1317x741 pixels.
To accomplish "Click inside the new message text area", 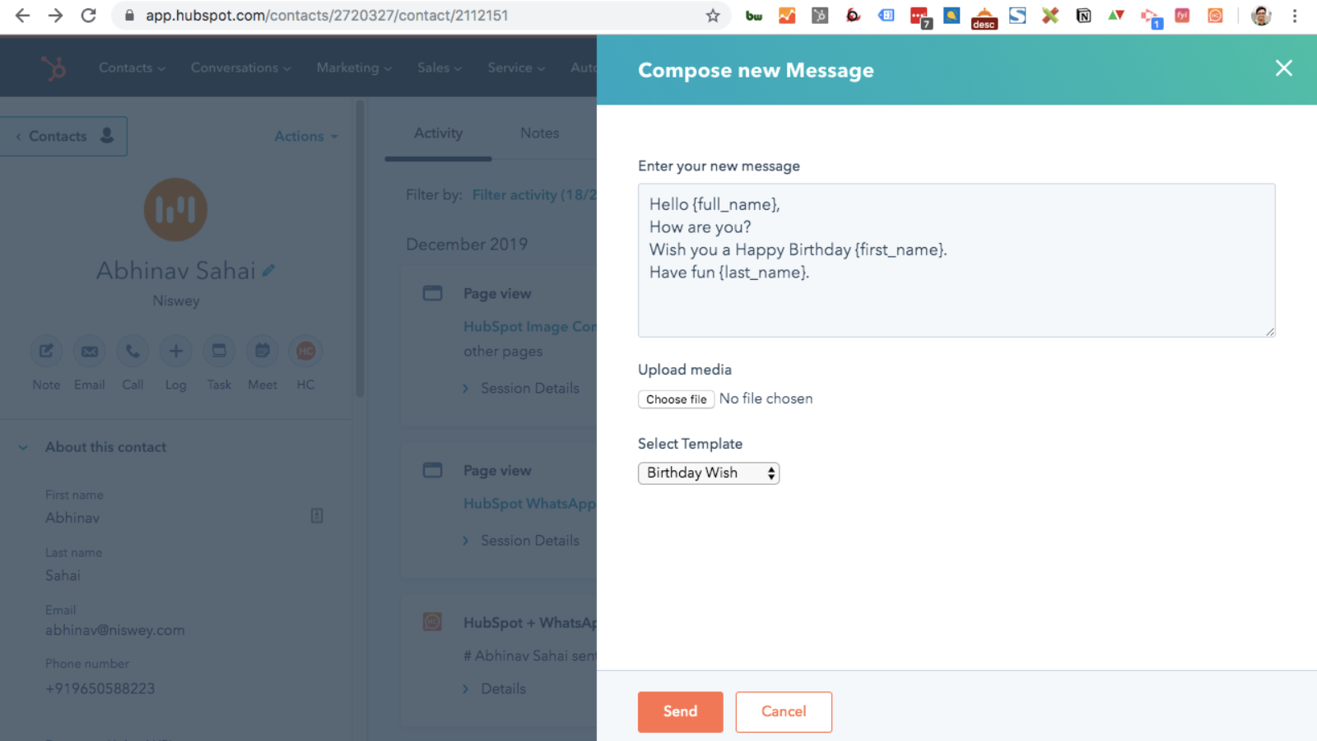I will point(955,259).
